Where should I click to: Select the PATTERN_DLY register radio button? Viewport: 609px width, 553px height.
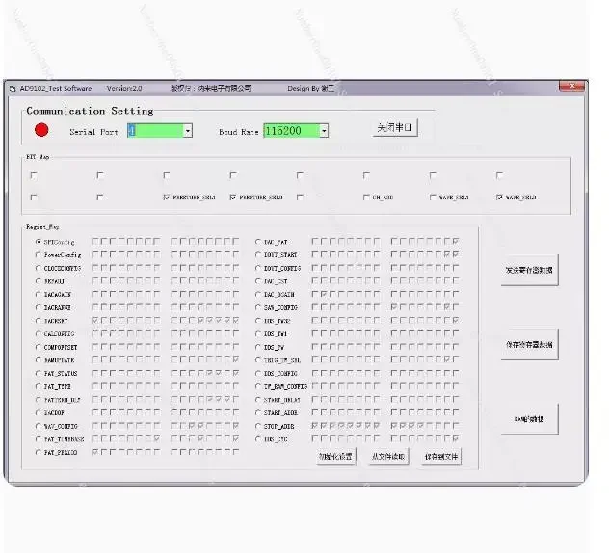(39, 400)
